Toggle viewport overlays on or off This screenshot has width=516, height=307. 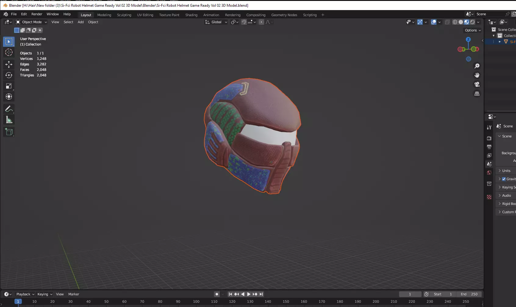[434, 22]
